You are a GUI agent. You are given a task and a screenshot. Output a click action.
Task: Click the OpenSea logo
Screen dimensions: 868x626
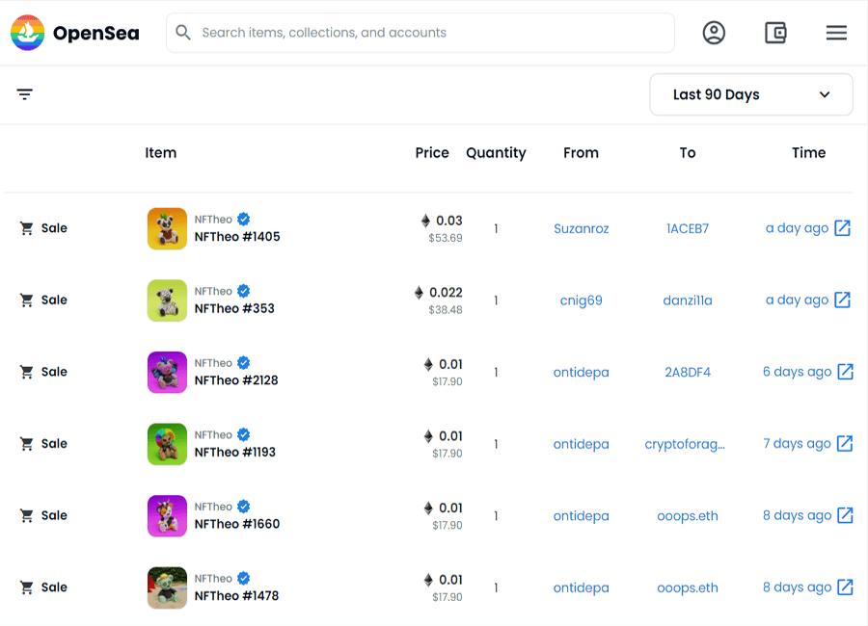[74, 33]
